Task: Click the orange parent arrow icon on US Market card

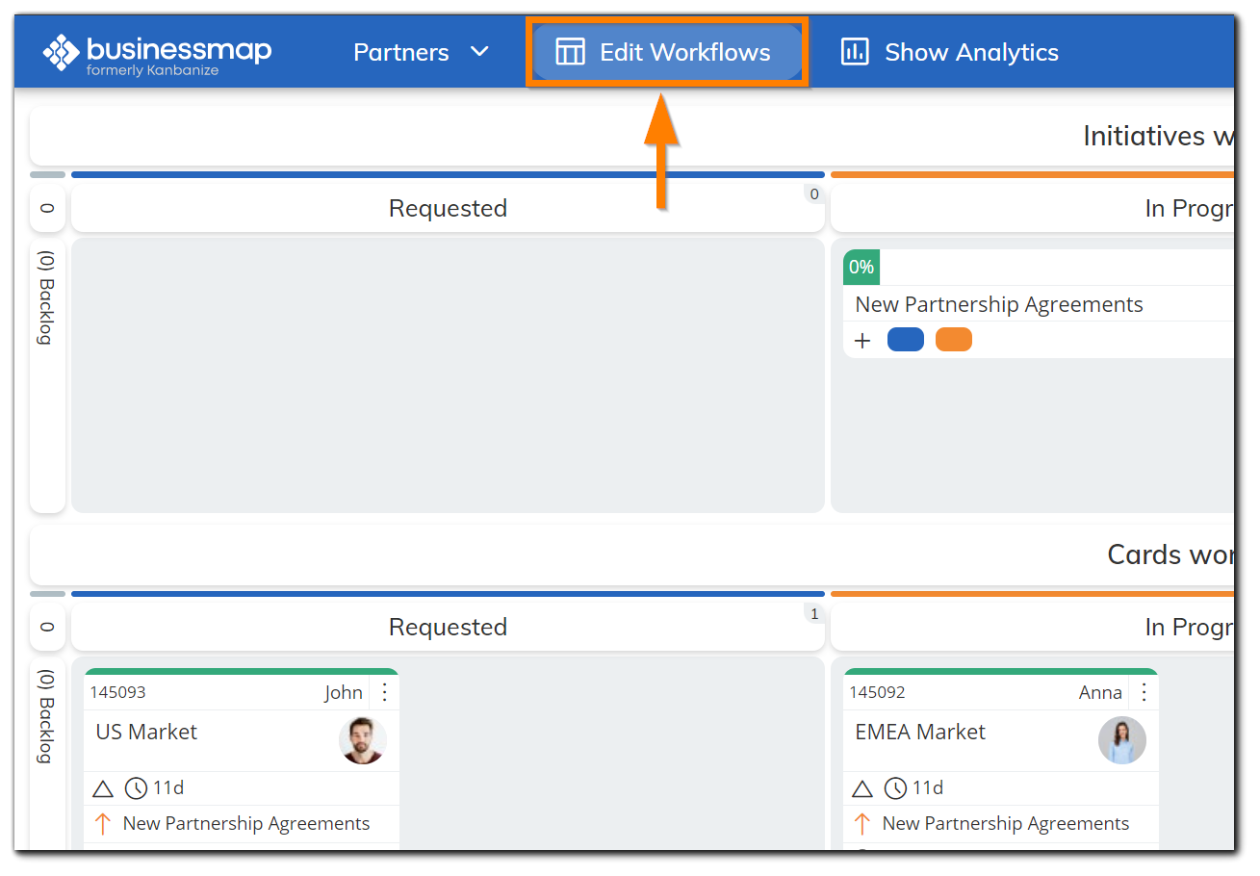Action: pyautogui.click(x=105, y=823)
